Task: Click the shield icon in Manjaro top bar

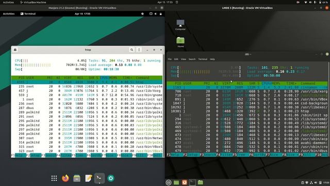Action: point(142,14)
